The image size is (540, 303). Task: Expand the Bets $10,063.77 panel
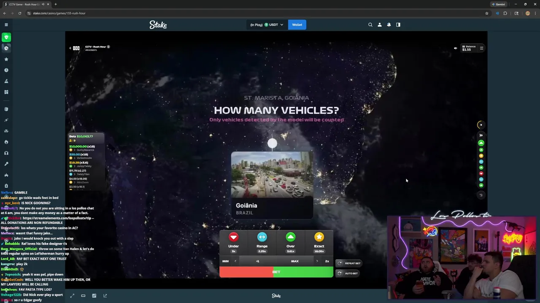[86, 138]
